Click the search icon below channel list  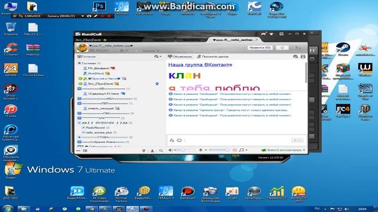coord(161,151)
